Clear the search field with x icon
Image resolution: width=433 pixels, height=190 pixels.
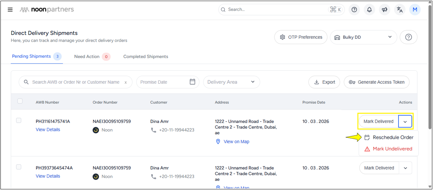(x=126, y=82)
